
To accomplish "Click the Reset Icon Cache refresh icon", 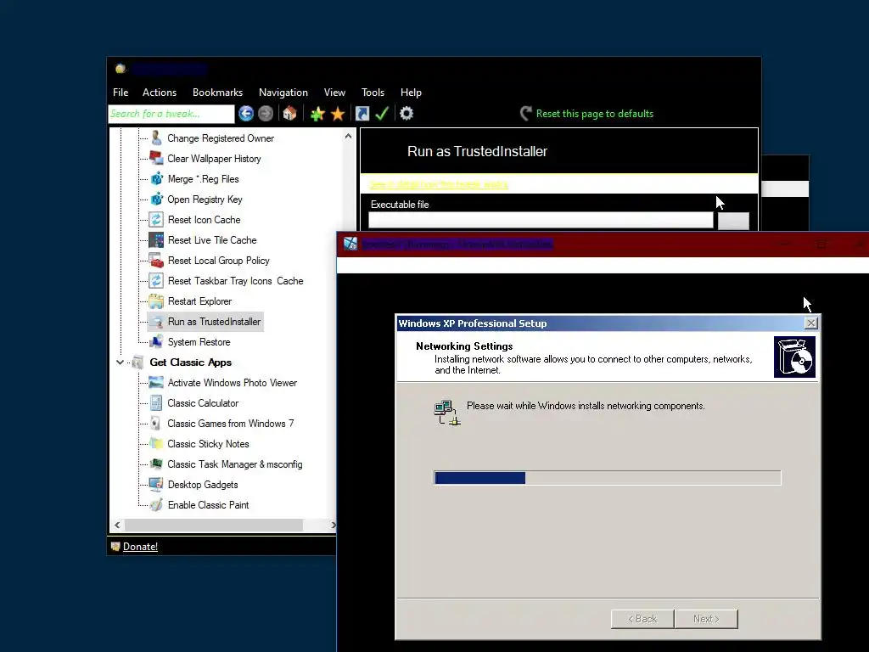I will pos(156,220).
